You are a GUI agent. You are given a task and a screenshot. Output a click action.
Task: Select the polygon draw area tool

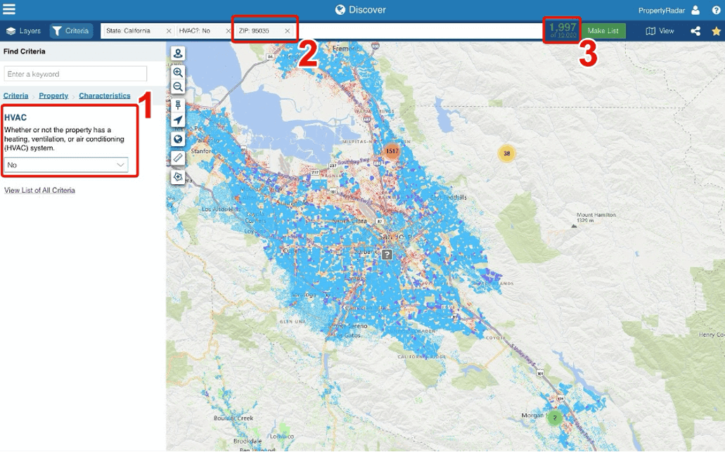[178, 177]
